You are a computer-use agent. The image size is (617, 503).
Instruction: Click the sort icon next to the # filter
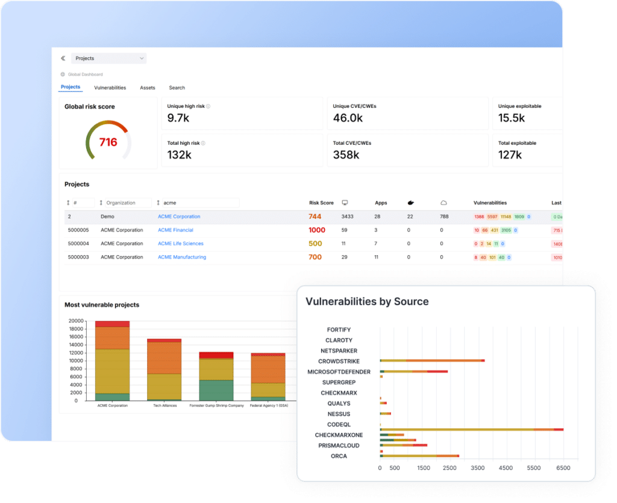tap(67, 203)
